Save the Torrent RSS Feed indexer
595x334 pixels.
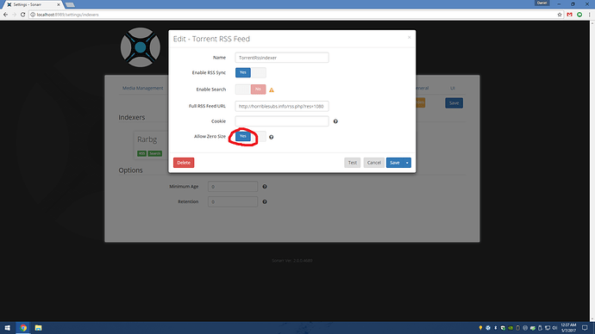[x=395, y=163]
